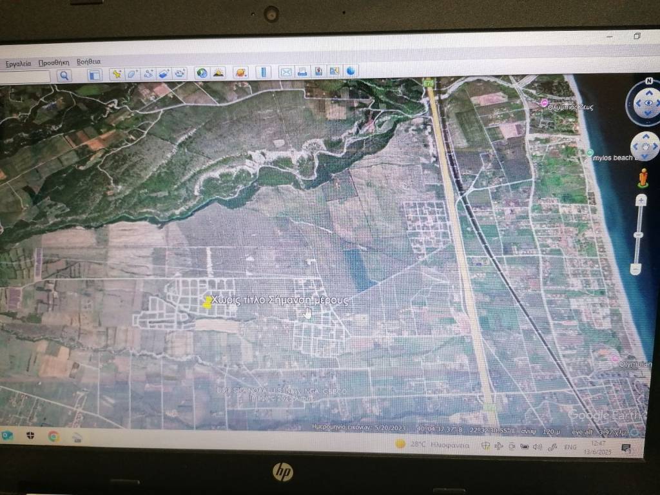Open the ruler measurement tool

tap(262, 72)
